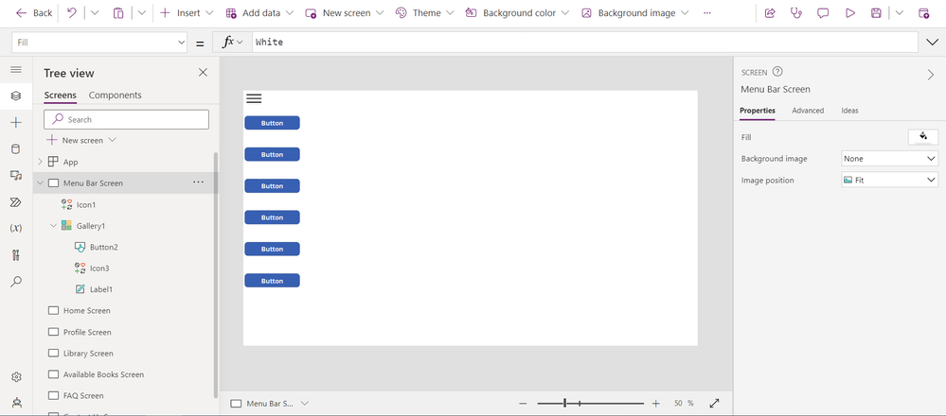Image resolution: width=946 pixels, height=416 pixels.
Task: Open the Comments icon
Action: tap(823, 12)
